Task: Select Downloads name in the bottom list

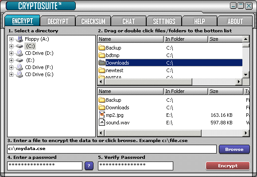Action: click(117, 108)
